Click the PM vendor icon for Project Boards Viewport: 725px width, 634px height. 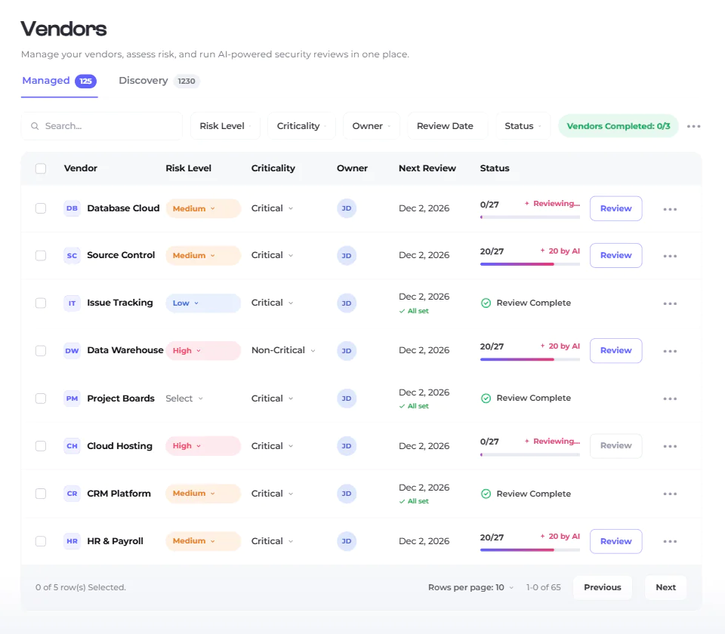point(72,399)
